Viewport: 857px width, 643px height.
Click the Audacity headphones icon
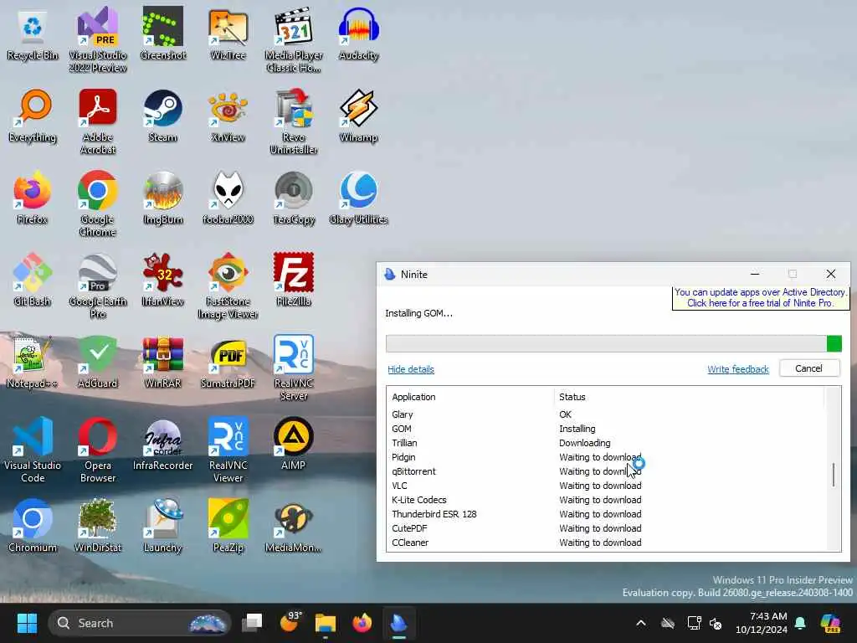[x=358, y=34]
